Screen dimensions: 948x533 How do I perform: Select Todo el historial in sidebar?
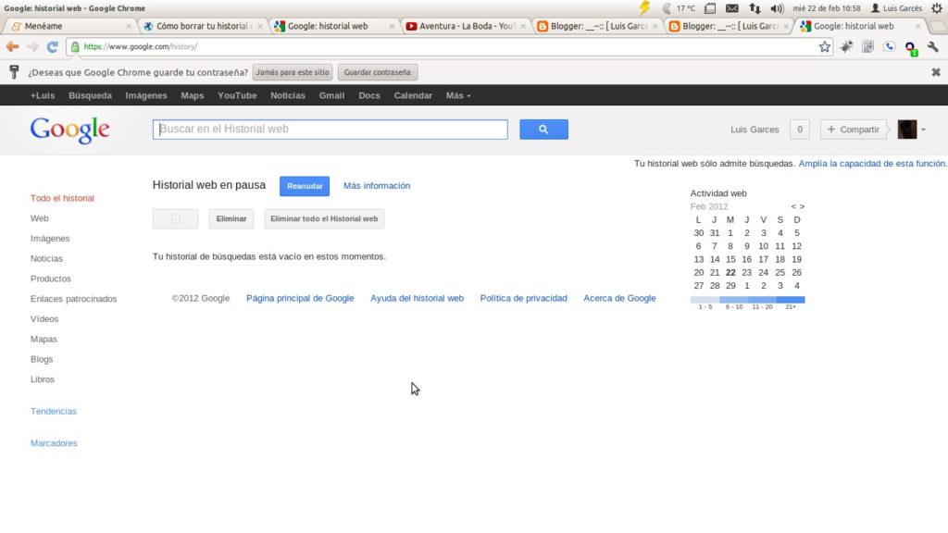click(x=62, y=198)
